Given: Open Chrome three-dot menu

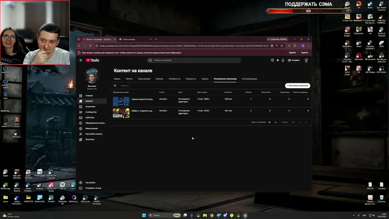Looking at the screenshot, I should pos(308,46).
